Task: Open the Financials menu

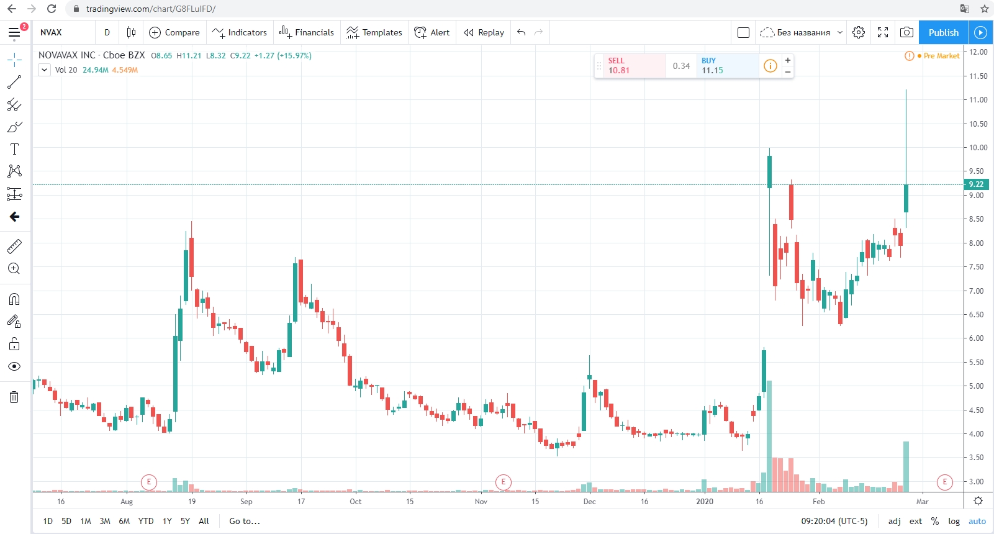Action: click(307, 32)
